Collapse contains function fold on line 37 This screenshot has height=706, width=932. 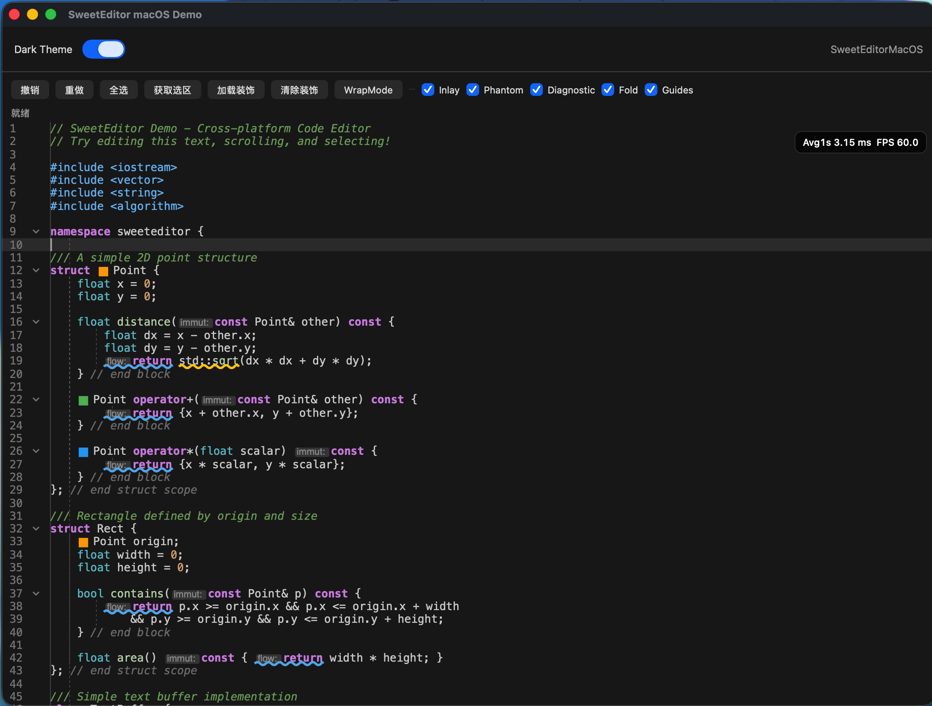click(36, 593)
